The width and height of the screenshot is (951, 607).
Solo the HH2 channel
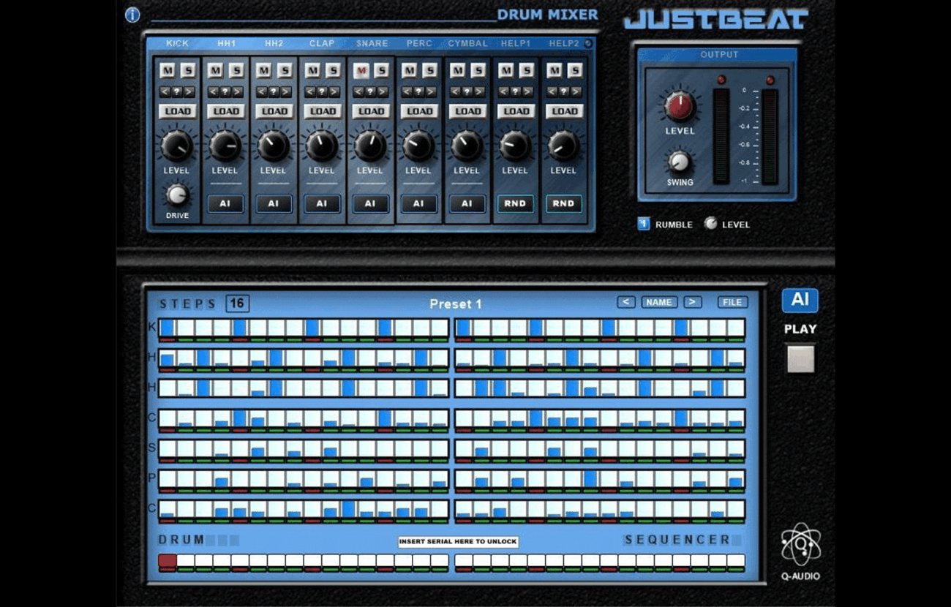point(285,70)
